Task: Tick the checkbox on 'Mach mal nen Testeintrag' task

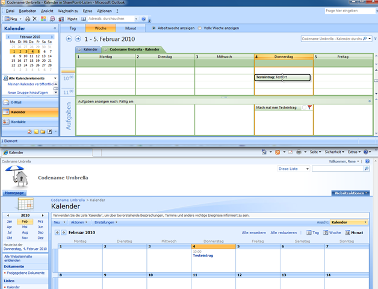Action: point(304,107)
